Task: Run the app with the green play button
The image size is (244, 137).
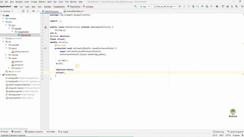Action: pyautogui.click(x=180, y=6)
